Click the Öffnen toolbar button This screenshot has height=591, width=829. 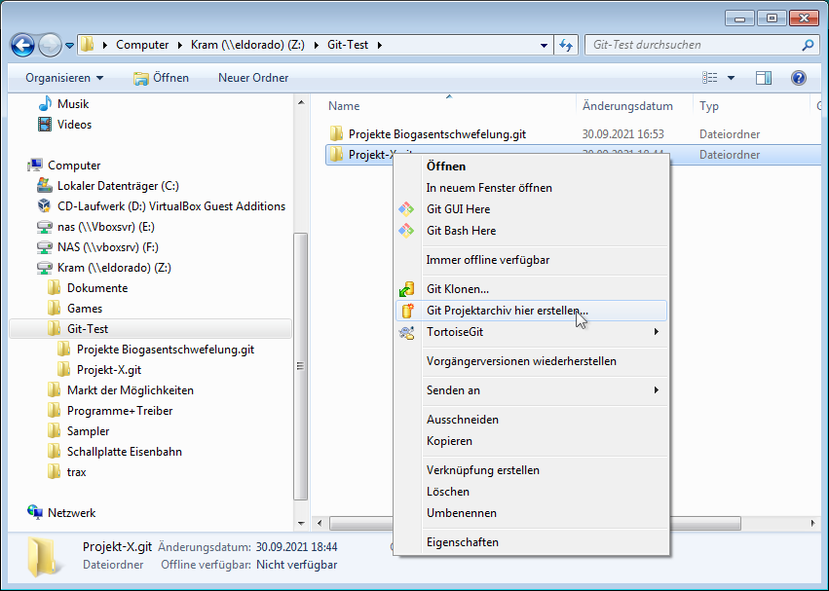pyautogui.click(x=161, y=78)
